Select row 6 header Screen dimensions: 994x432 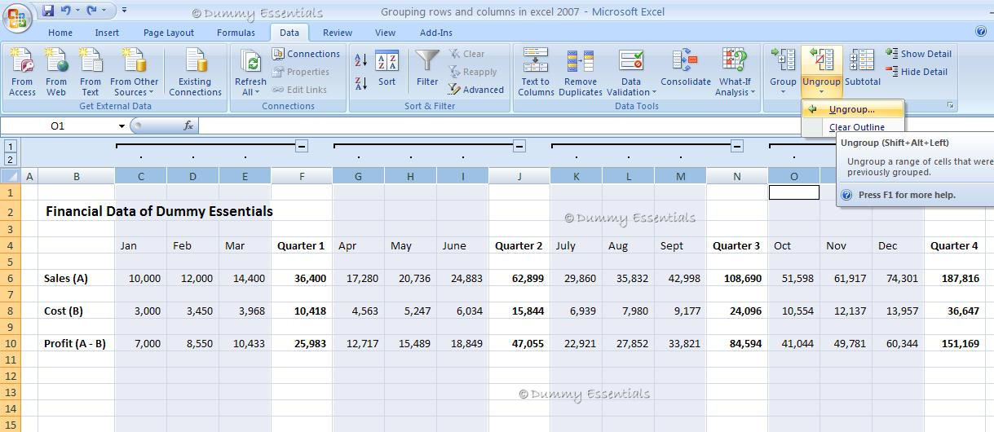(x=10, y=278)
